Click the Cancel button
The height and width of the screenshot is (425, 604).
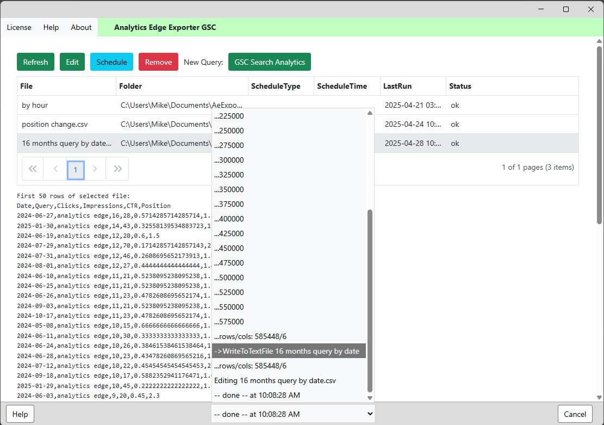pyautogui.click(x=575, y=414)
